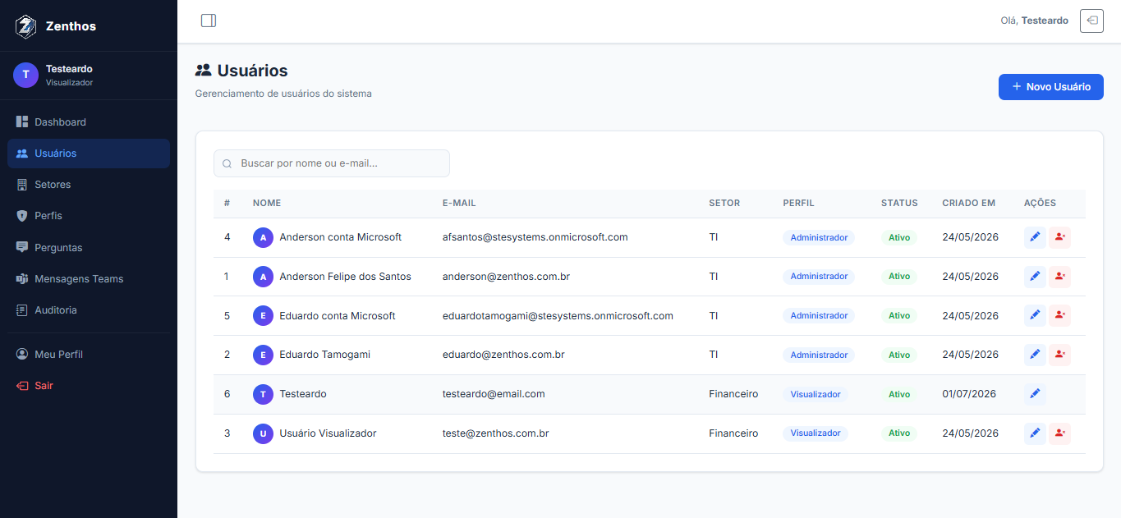
Task: Edit user Eduardo conta Microsoft
Action: pos(1035,316)
